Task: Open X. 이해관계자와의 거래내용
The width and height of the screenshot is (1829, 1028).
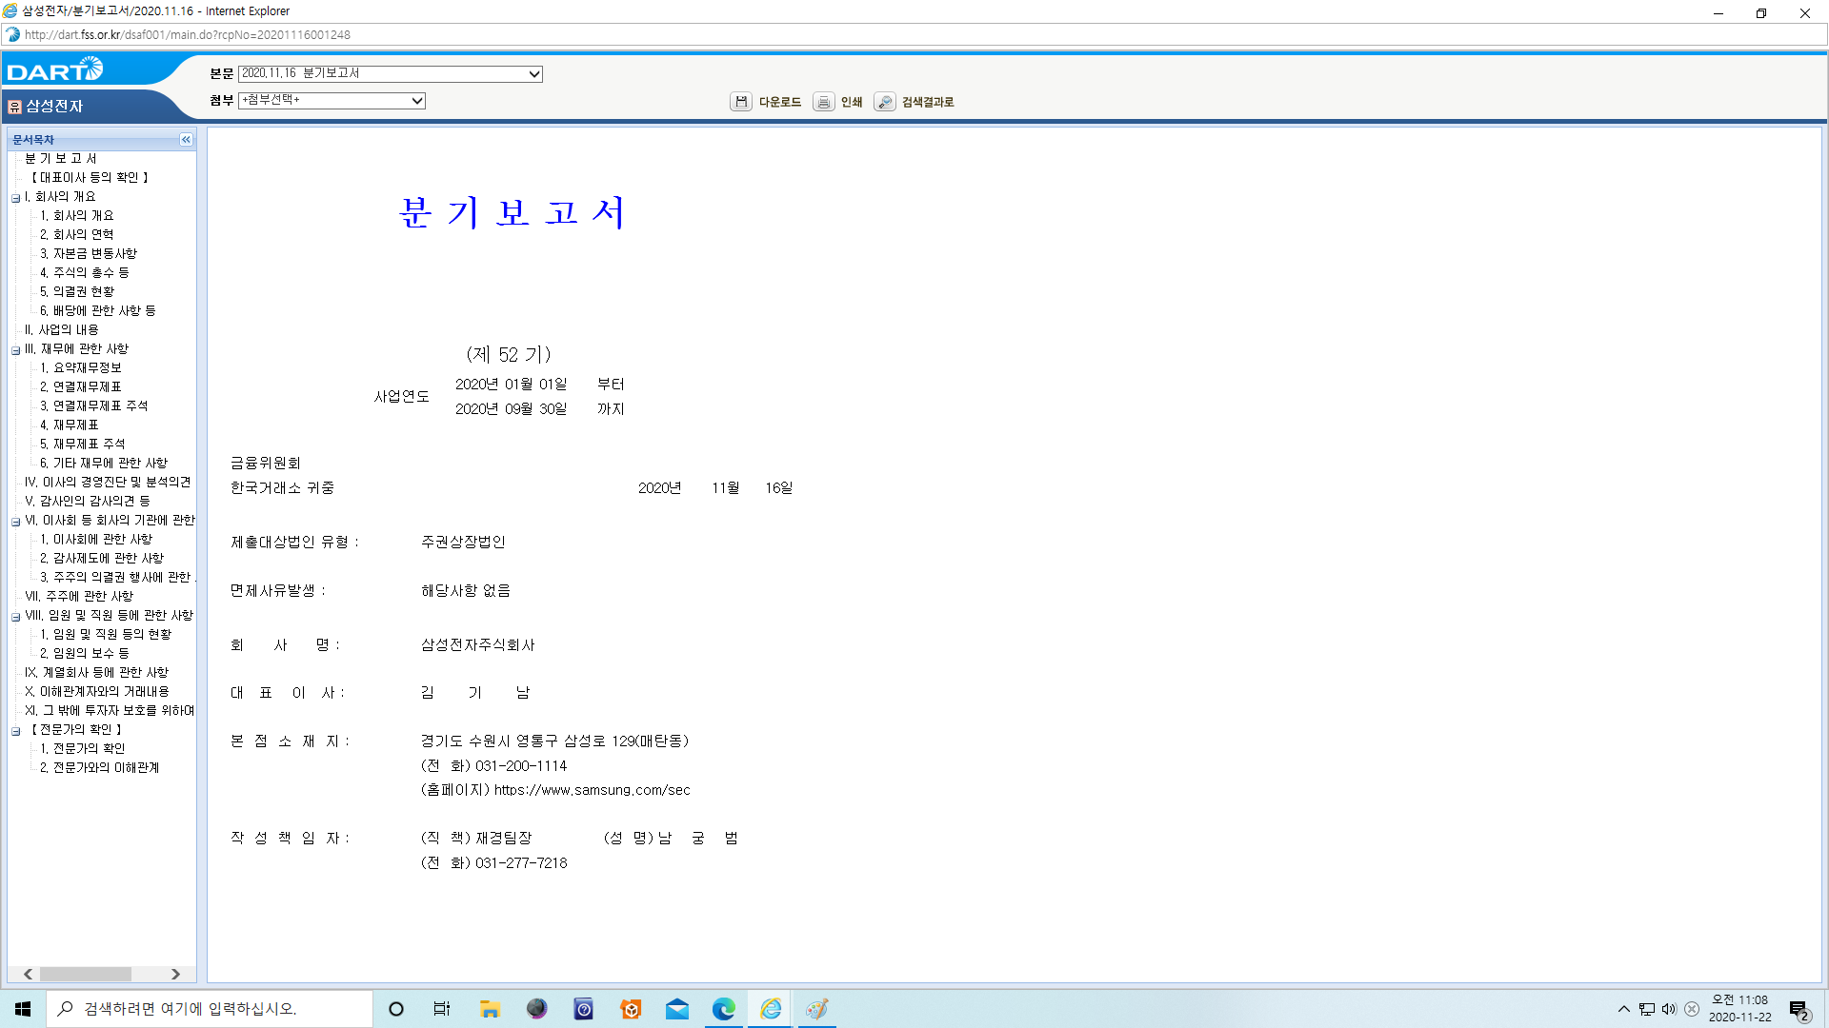Action: tap(97, 692)
